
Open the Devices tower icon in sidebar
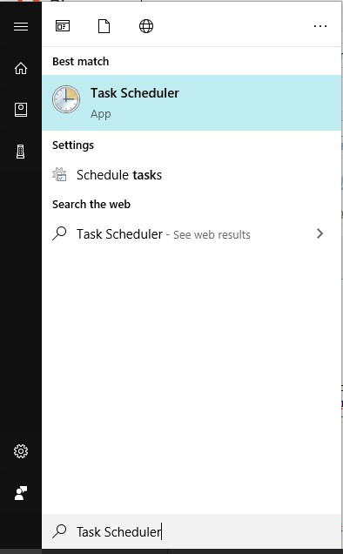point(21,152)
